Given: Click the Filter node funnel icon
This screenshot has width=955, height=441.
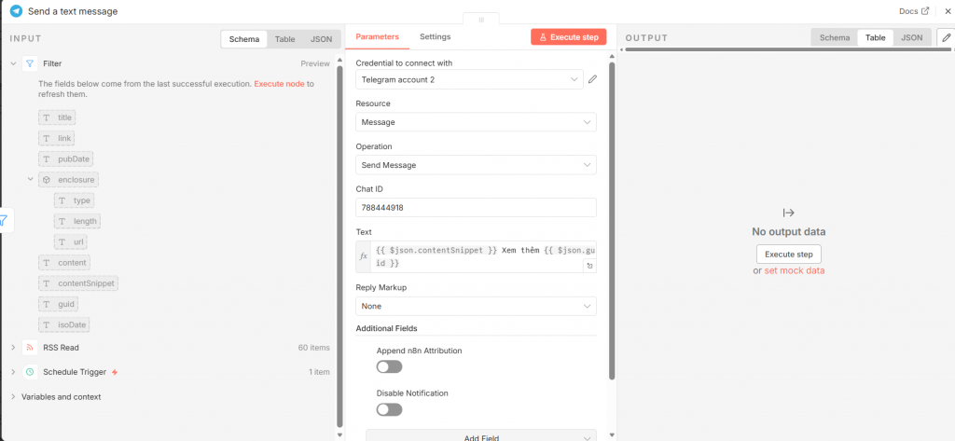Looking at the screenshot, I should tap(30, 63).
